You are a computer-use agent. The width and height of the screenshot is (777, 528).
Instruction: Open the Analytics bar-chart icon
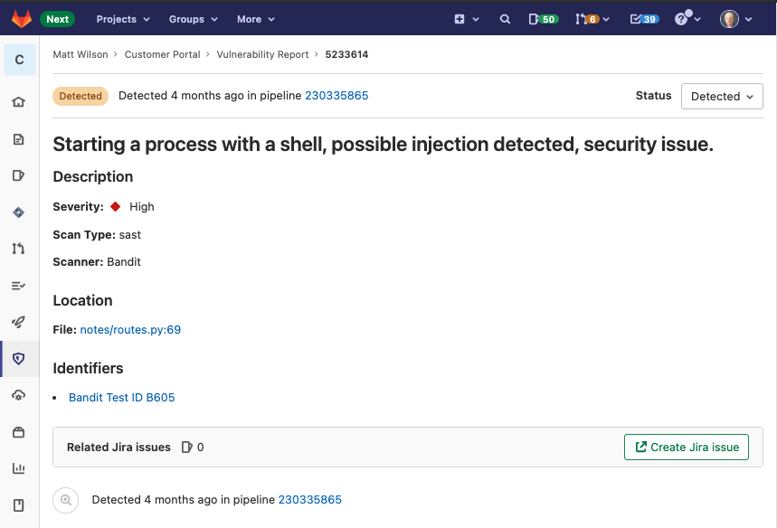[19, 468]
